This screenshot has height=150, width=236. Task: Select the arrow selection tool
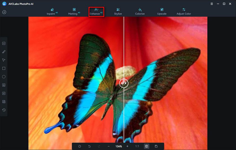pos(4,60)
